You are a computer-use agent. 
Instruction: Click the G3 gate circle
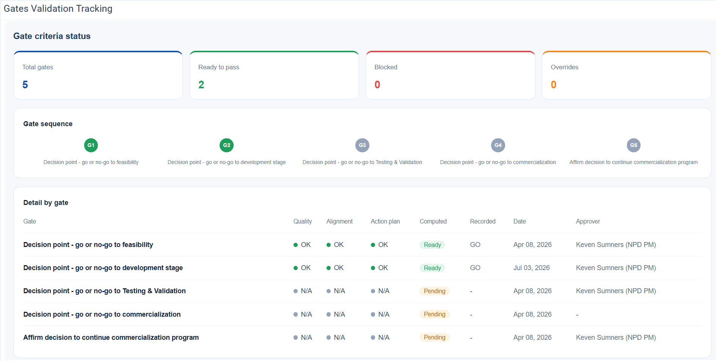[x=362, y=145]
